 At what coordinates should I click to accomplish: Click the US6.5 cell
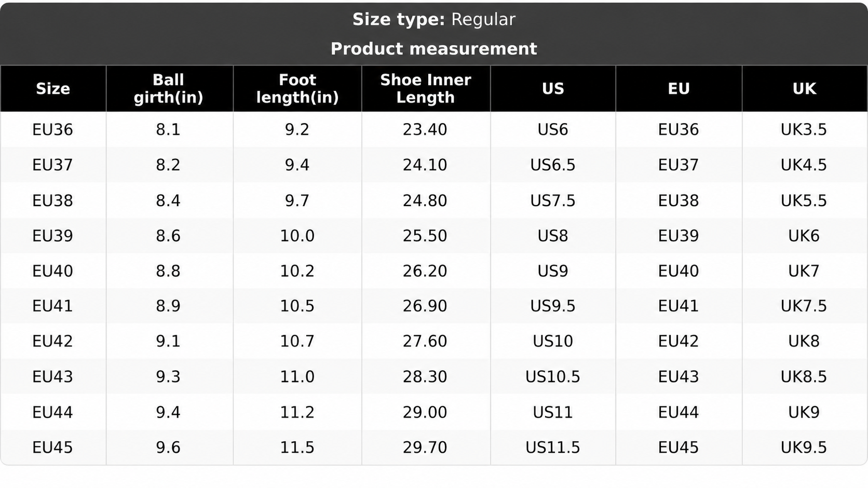pos(553,165)
